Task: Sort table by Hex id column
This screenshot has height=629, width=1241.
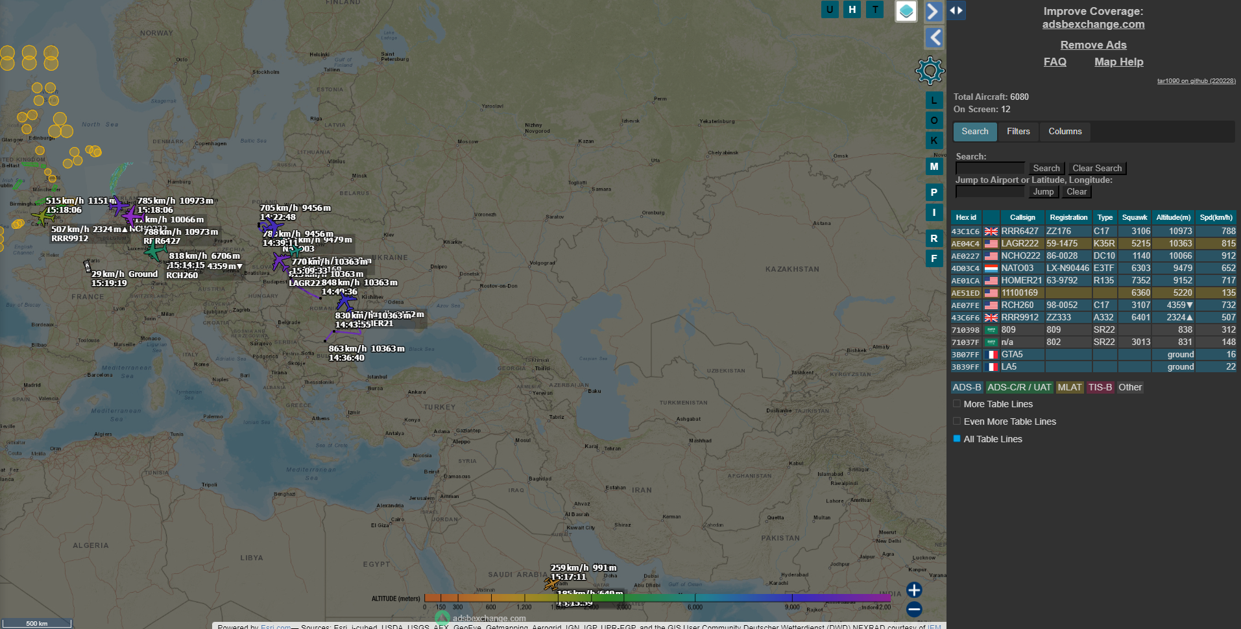Action: pos(966,217)
